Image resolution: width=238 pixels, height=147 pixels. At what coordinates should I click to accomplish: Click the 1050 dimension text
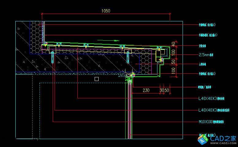click(106, 11)
